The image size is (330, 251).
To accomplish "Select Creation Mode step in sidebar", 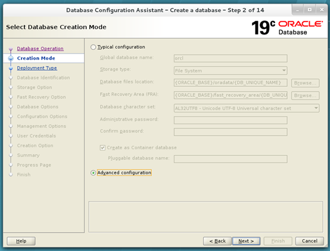I will click(x=36, y=58).
